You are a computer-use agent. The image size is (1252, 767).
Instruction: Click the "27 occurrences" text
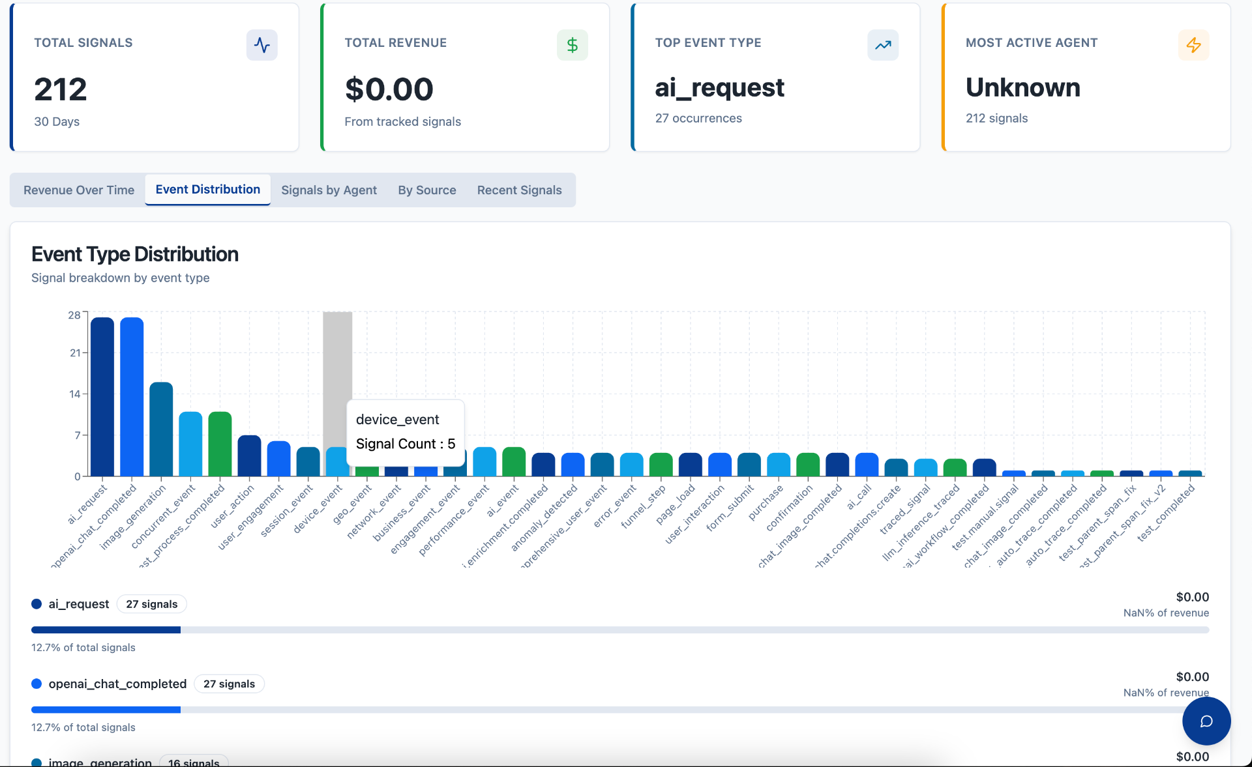698,118
